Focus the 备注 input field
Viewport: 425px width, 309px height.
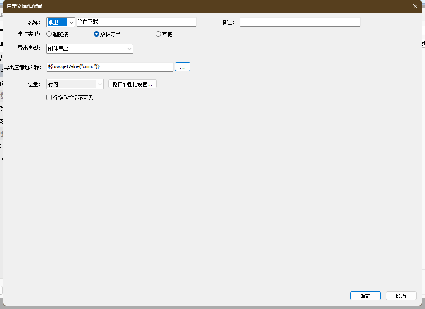[300, 22]
